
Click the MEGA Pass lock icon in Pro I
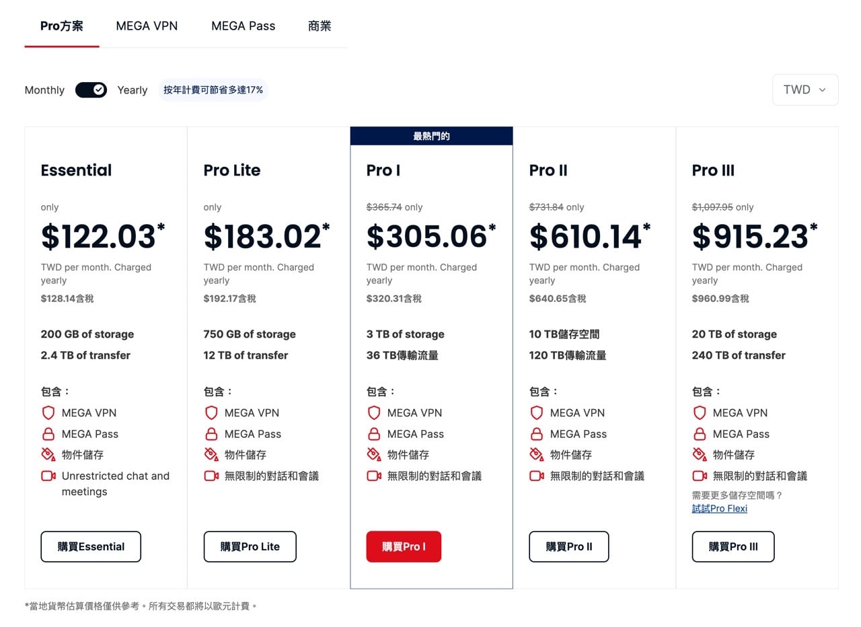[373, 434]
